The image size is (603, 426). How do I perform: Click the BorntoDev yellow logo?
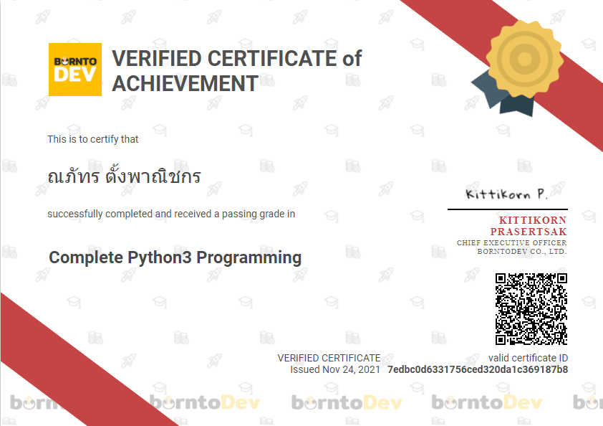75,70
